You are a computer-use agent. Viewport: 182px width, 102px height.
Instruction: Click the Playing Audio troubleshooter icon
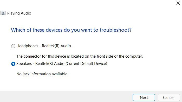pos(3,13)
